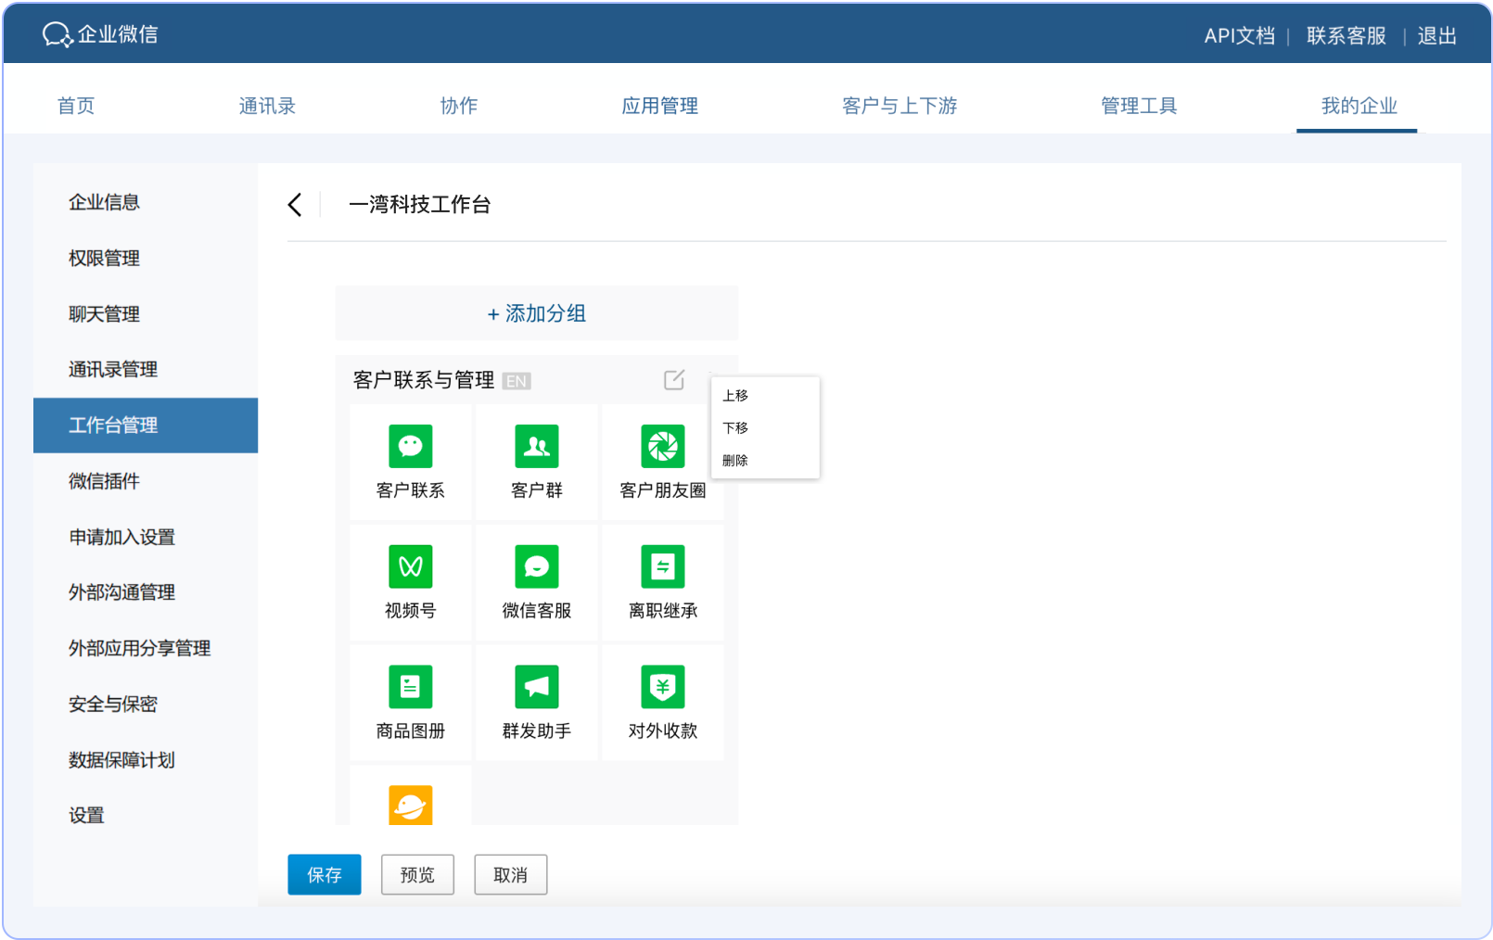
Task: Open the 视频号 app icon
Action: pos(411,566)
